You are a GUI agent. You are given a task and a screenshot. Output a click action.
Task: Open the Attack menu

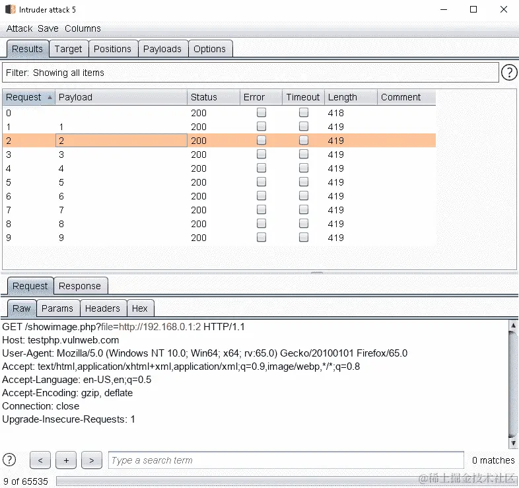click(x=19, y=28)
